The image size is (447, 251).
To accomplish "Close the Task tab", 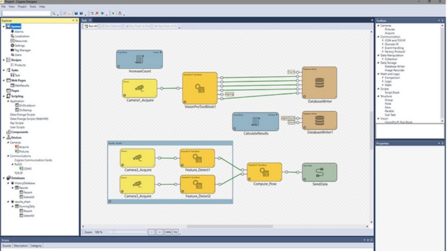I will pyautogui.click(x=90, y=21).
